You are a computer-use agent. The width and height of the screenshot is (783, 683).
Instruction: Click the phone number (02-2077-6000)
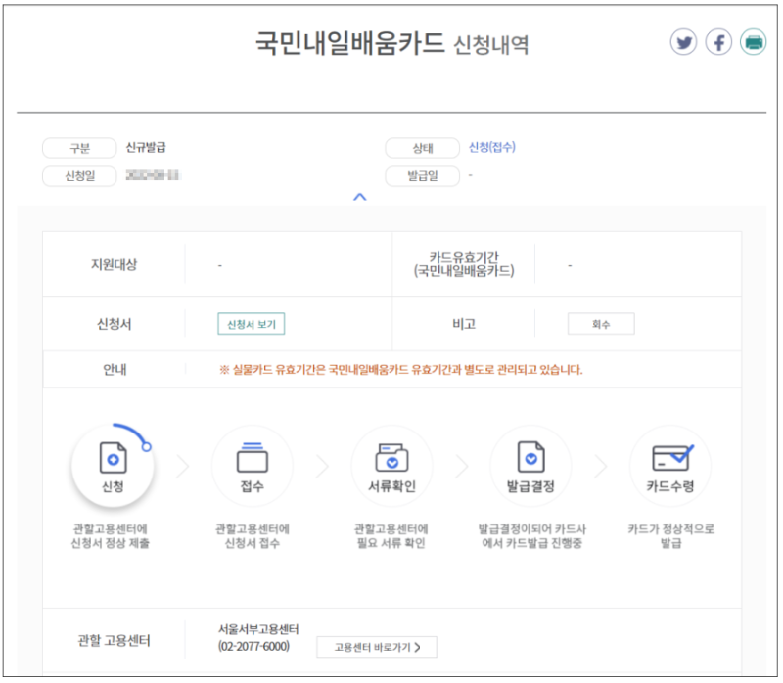click(x=253, y=646)
